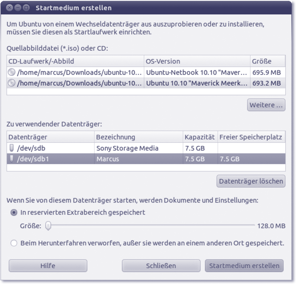Select 'In reservierten Extrabereich gespeichert' option
Image resolution: width=296 pixels, height=284 pixels.
14,213
